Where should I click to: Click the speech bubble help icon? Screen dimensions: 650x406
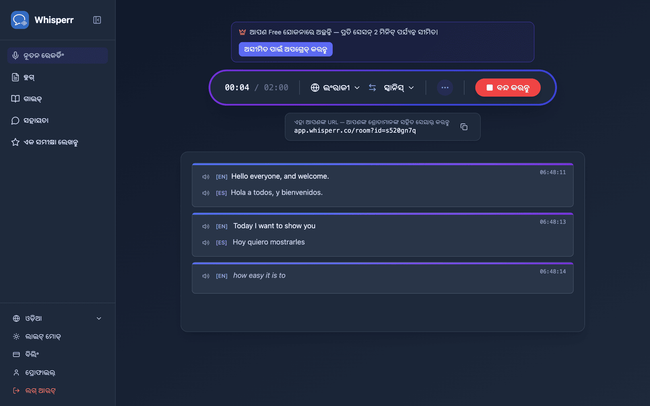click(x=15, y=121)
